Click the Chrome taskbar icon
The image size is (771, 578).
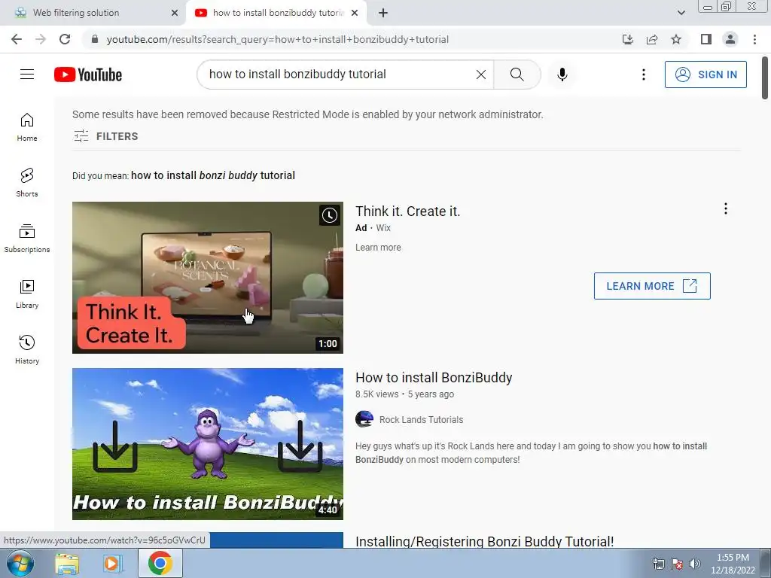point(160,563)
